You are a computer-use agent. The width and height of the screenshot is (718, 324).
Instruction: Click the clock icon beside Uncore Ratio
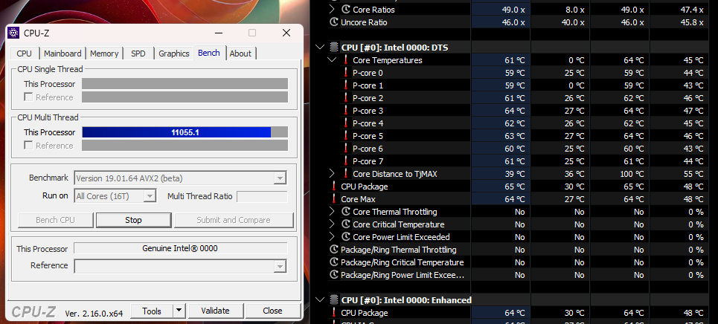coord(334,22)
